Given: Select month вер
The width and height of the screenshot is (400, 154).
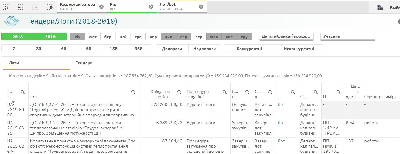Looking at the screenshot, I should (199, 37).
